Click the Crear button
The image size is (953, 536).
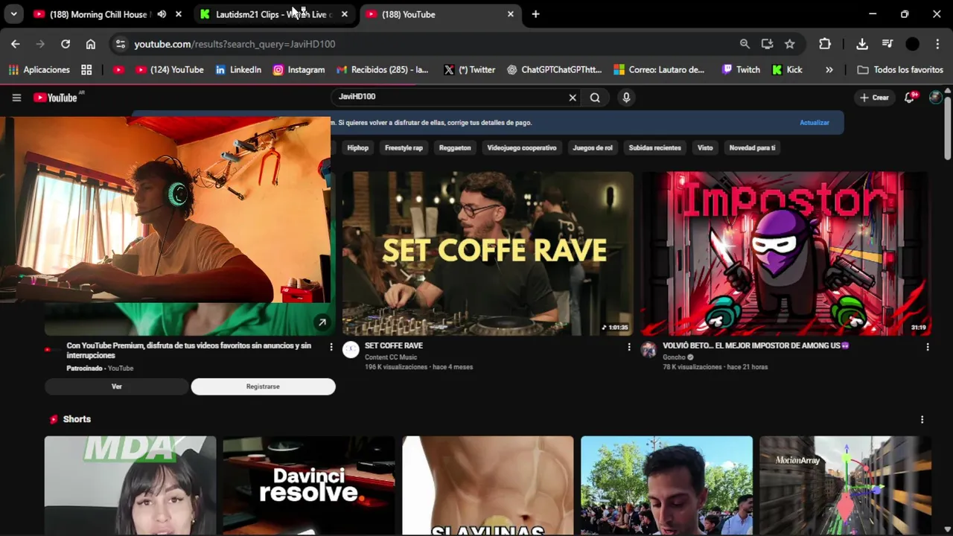coord(874,98)
